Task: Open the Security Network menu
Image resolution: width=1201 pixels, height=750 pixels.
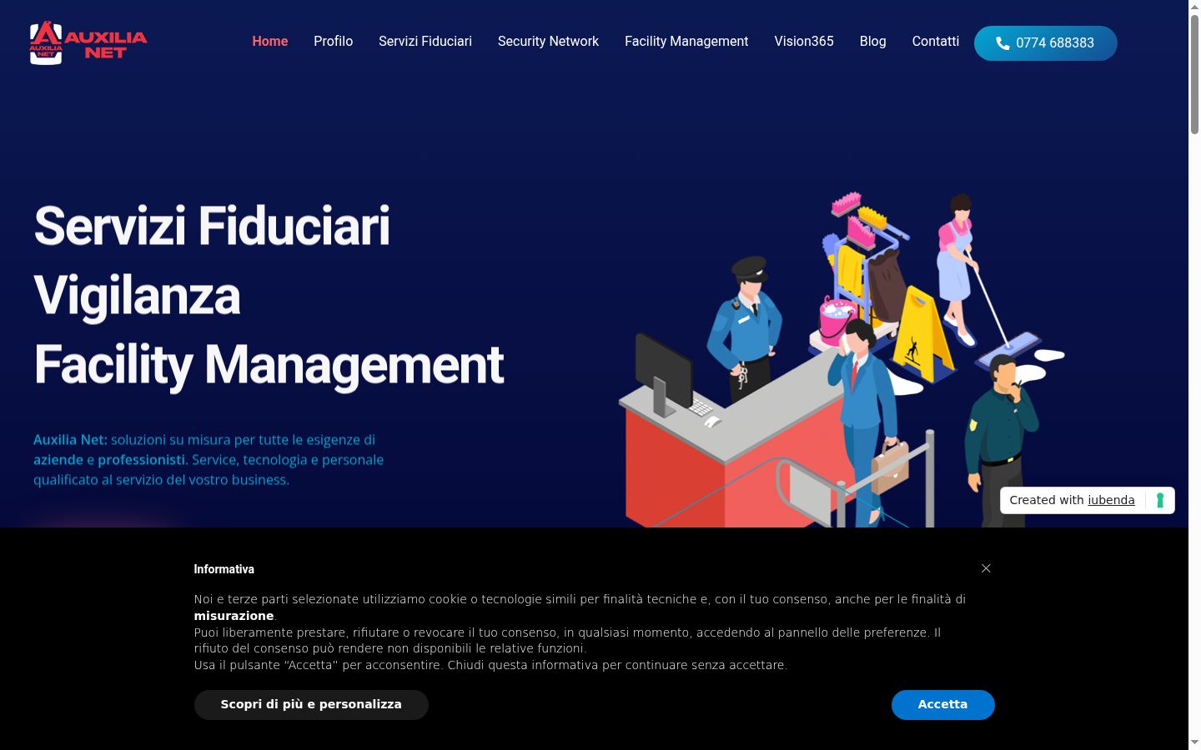Action: pos(548,42)
